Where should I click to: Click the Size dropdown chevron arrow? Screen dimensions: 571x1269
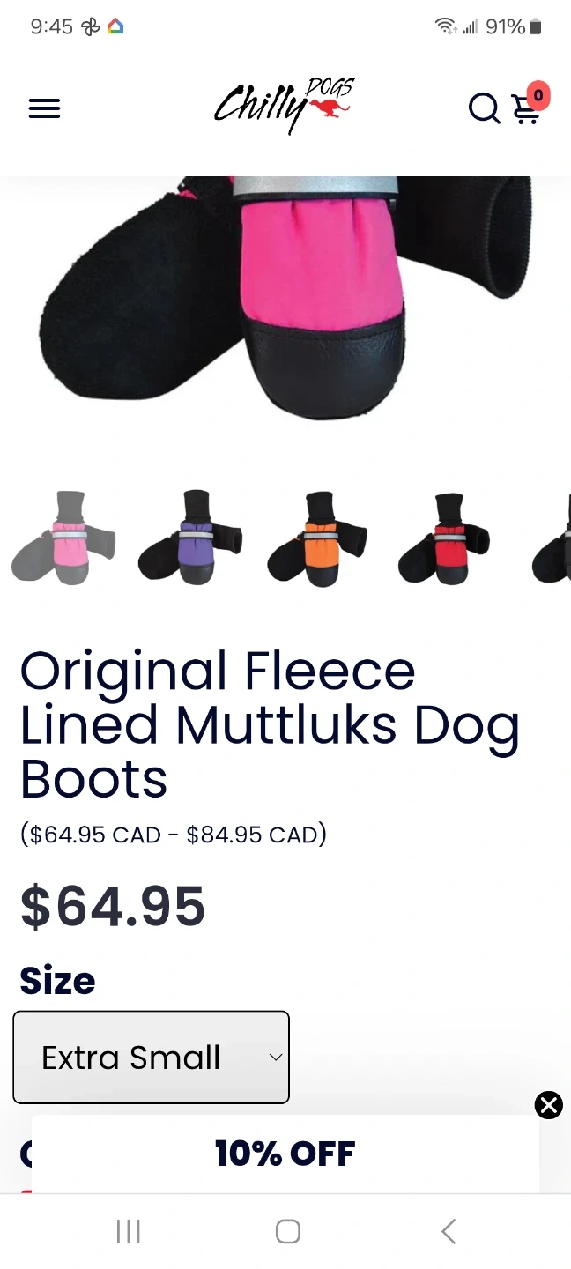pos(276,1057)
